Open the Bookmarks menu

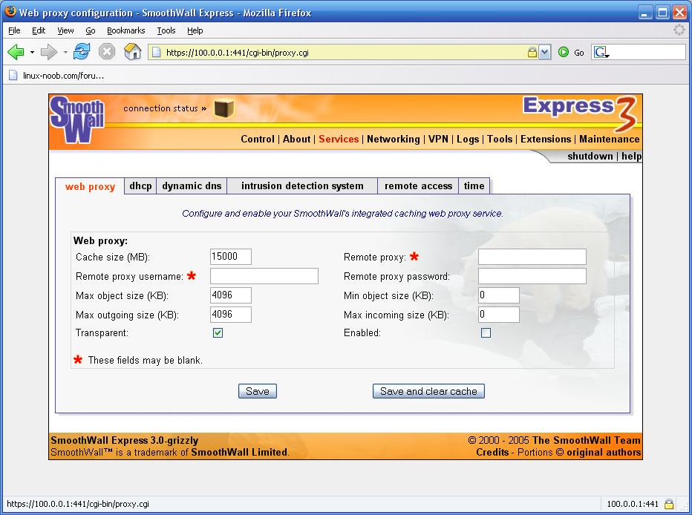pos(125,30)
